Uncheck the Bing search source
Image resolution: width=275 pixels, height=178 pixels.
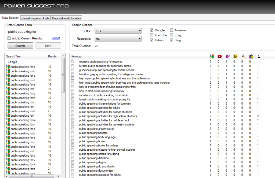[x=172, y=40]
